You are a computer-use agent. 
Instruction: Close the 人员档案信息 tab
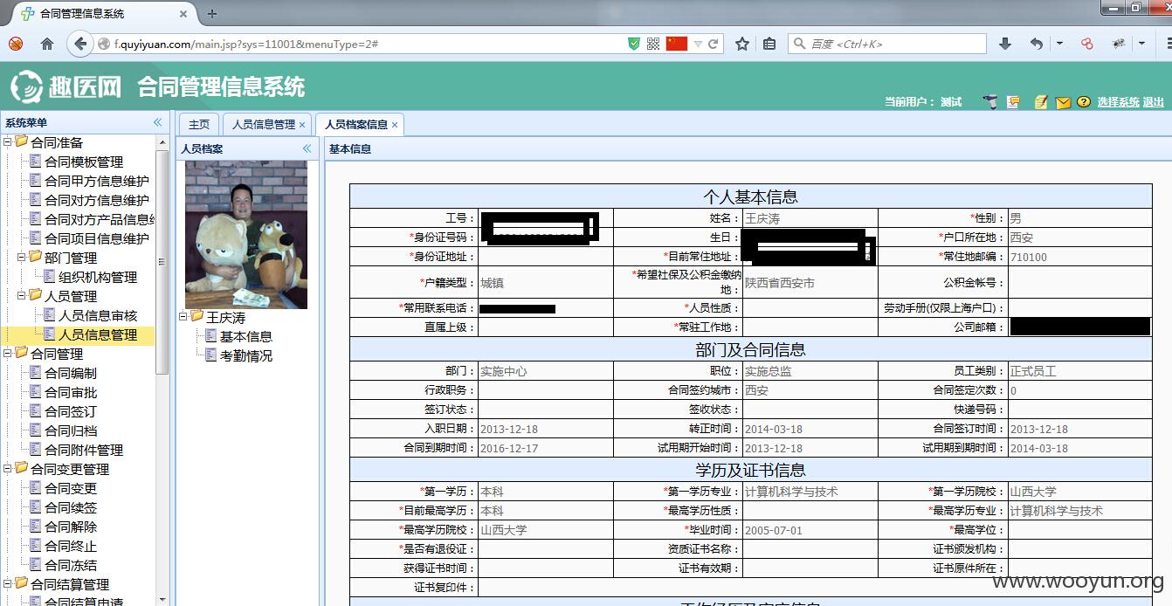(395, 125)
